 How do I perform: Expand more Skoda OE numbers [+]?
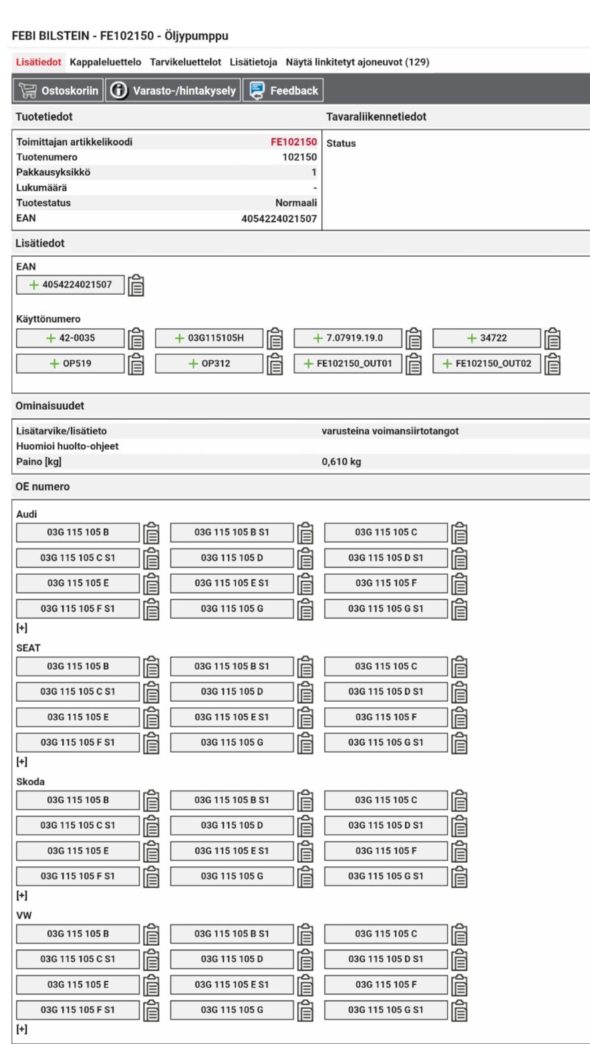click(x=21, y=896)
